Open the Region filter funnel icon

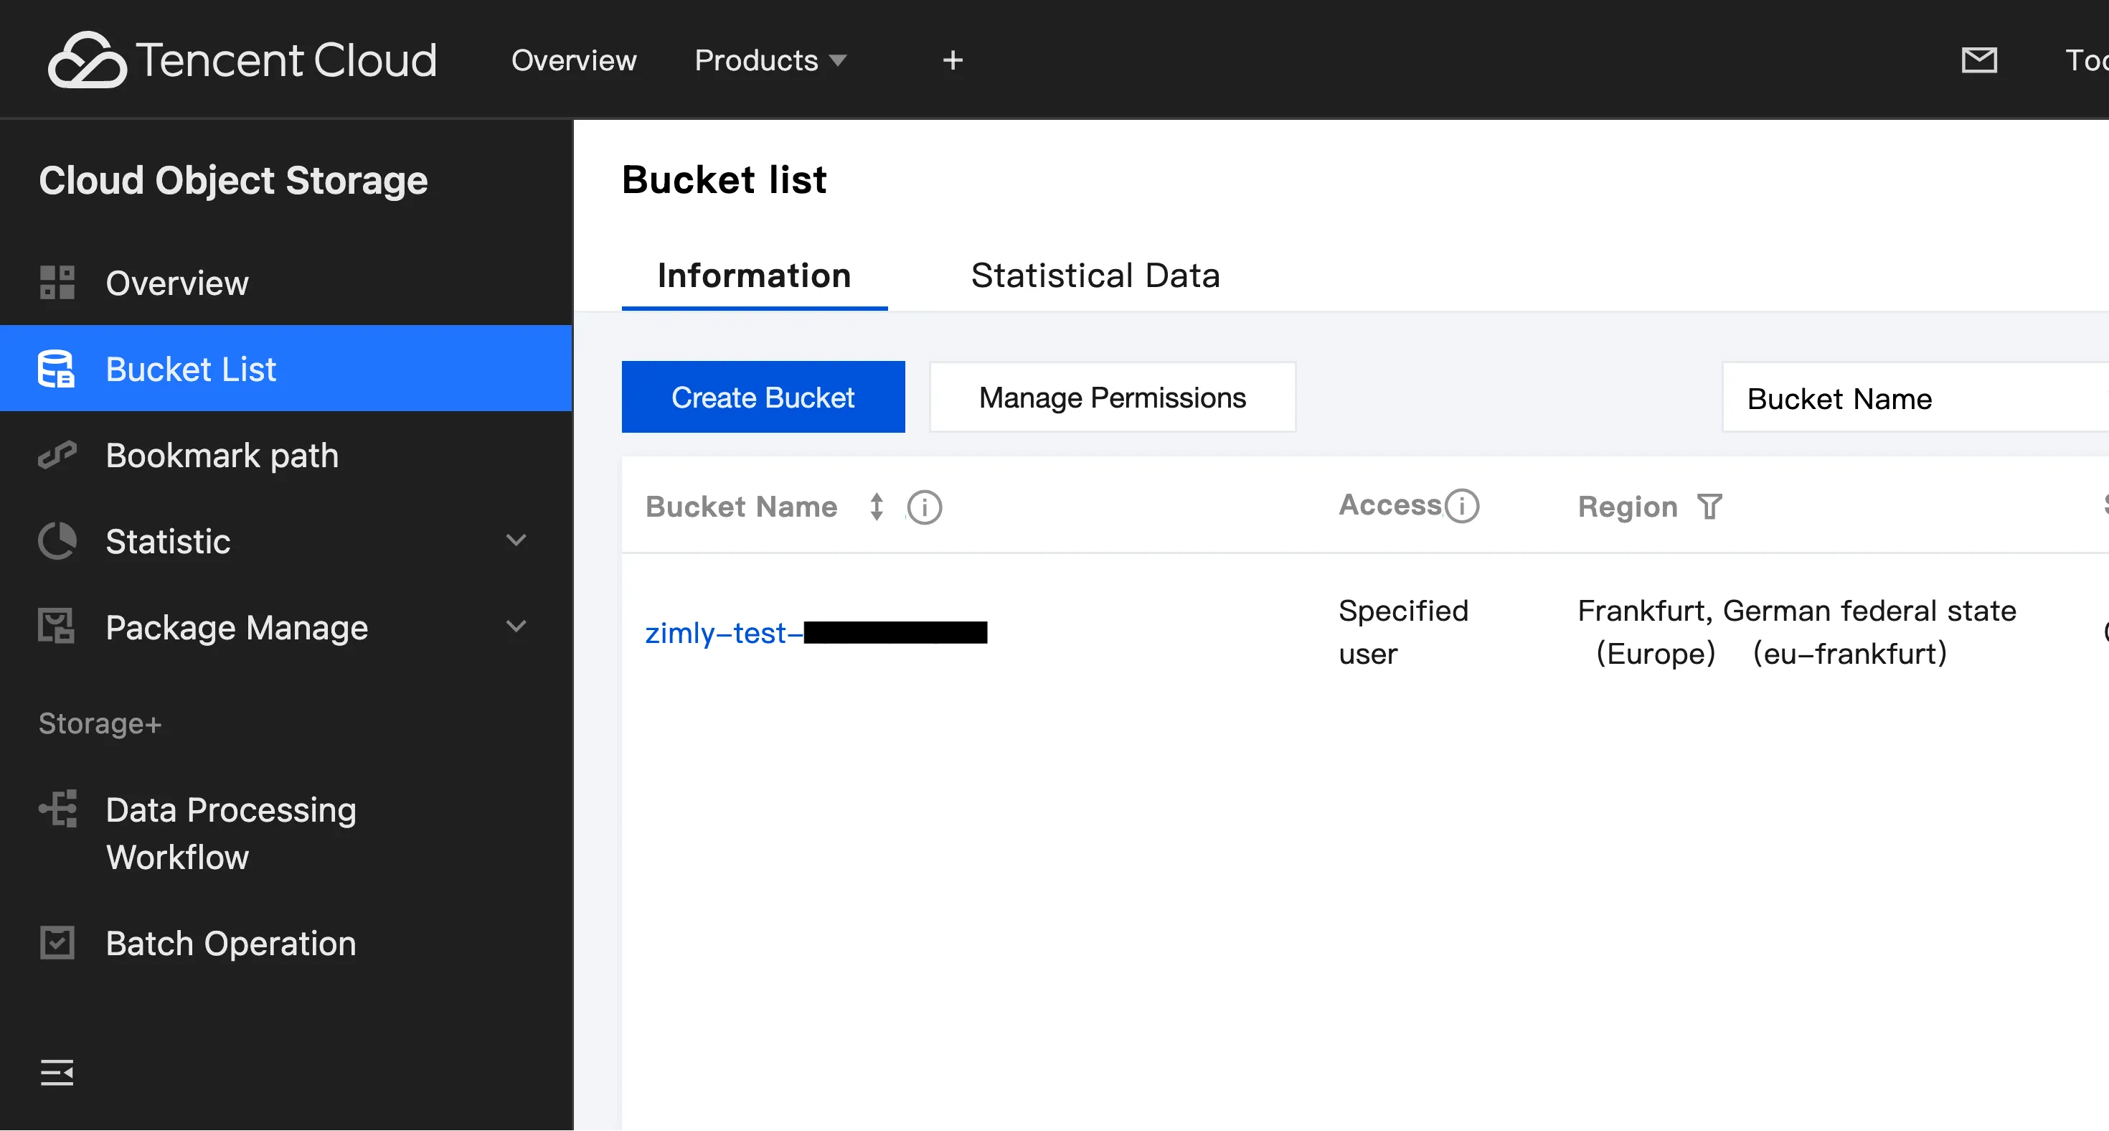1709,507
